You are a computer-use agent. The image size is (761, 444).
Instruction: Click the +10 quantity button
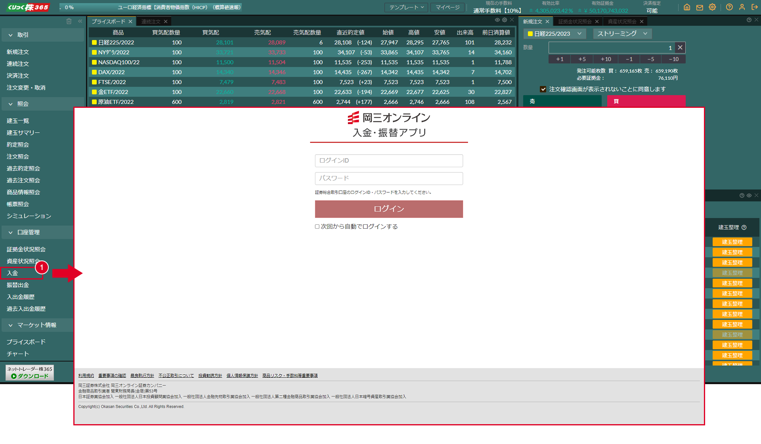pos(606,59)
